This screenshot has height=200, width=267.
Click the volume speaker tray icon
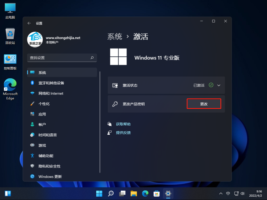tap(242, 193)
